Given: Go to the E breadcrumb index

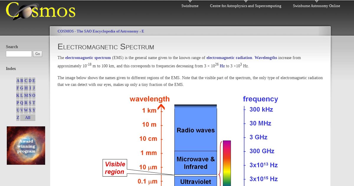Looking at the screenshot, I should click(x=143, y=31).
